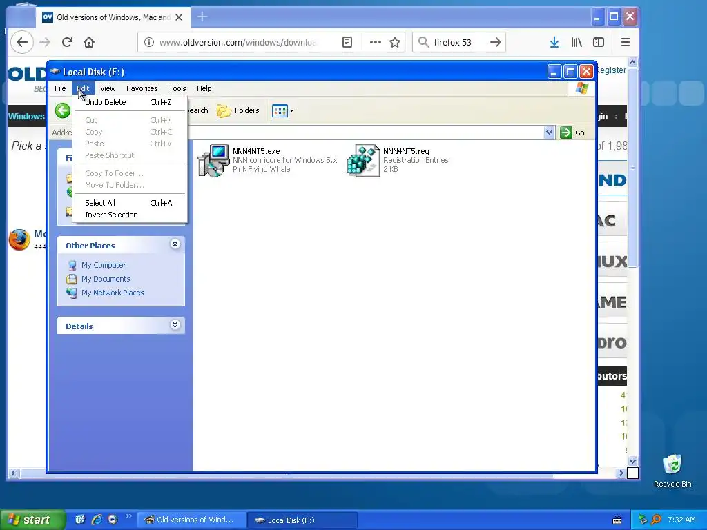Open Firefox home page
Screen dimensions: 707x530
click(89, 42)
